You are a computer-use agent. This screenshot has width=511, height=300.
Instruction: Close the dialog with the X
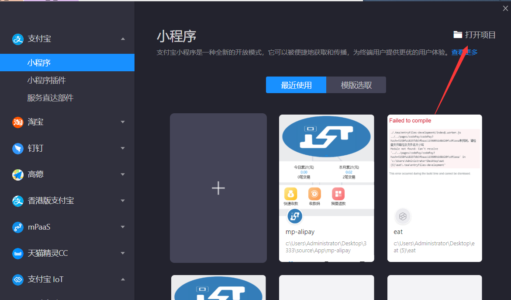click(505, 8)
